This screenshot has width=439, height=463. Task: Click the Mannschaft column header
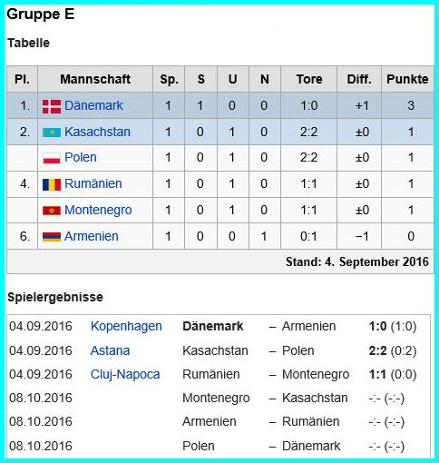click(95, 79)
